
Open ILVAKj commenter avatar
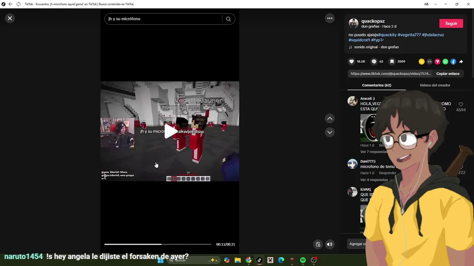point(353,192)
